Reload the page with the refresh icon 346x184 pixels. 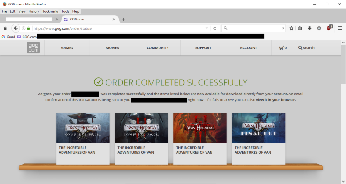tap(215, 28)
